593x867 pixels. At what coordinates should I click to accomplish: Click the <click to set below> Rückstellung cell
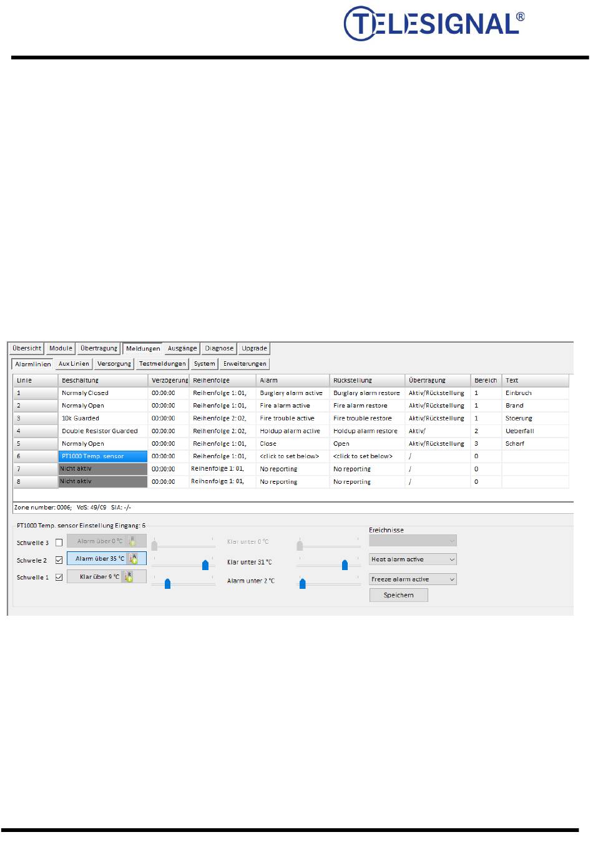[x=367, y=456]
